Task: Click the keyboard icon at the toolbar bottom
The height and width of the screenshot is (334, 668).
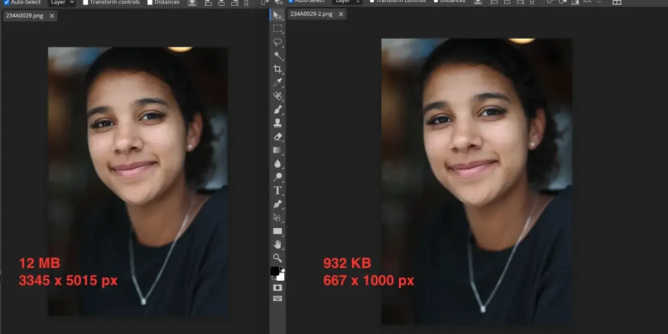Action: tap(278, 299)
